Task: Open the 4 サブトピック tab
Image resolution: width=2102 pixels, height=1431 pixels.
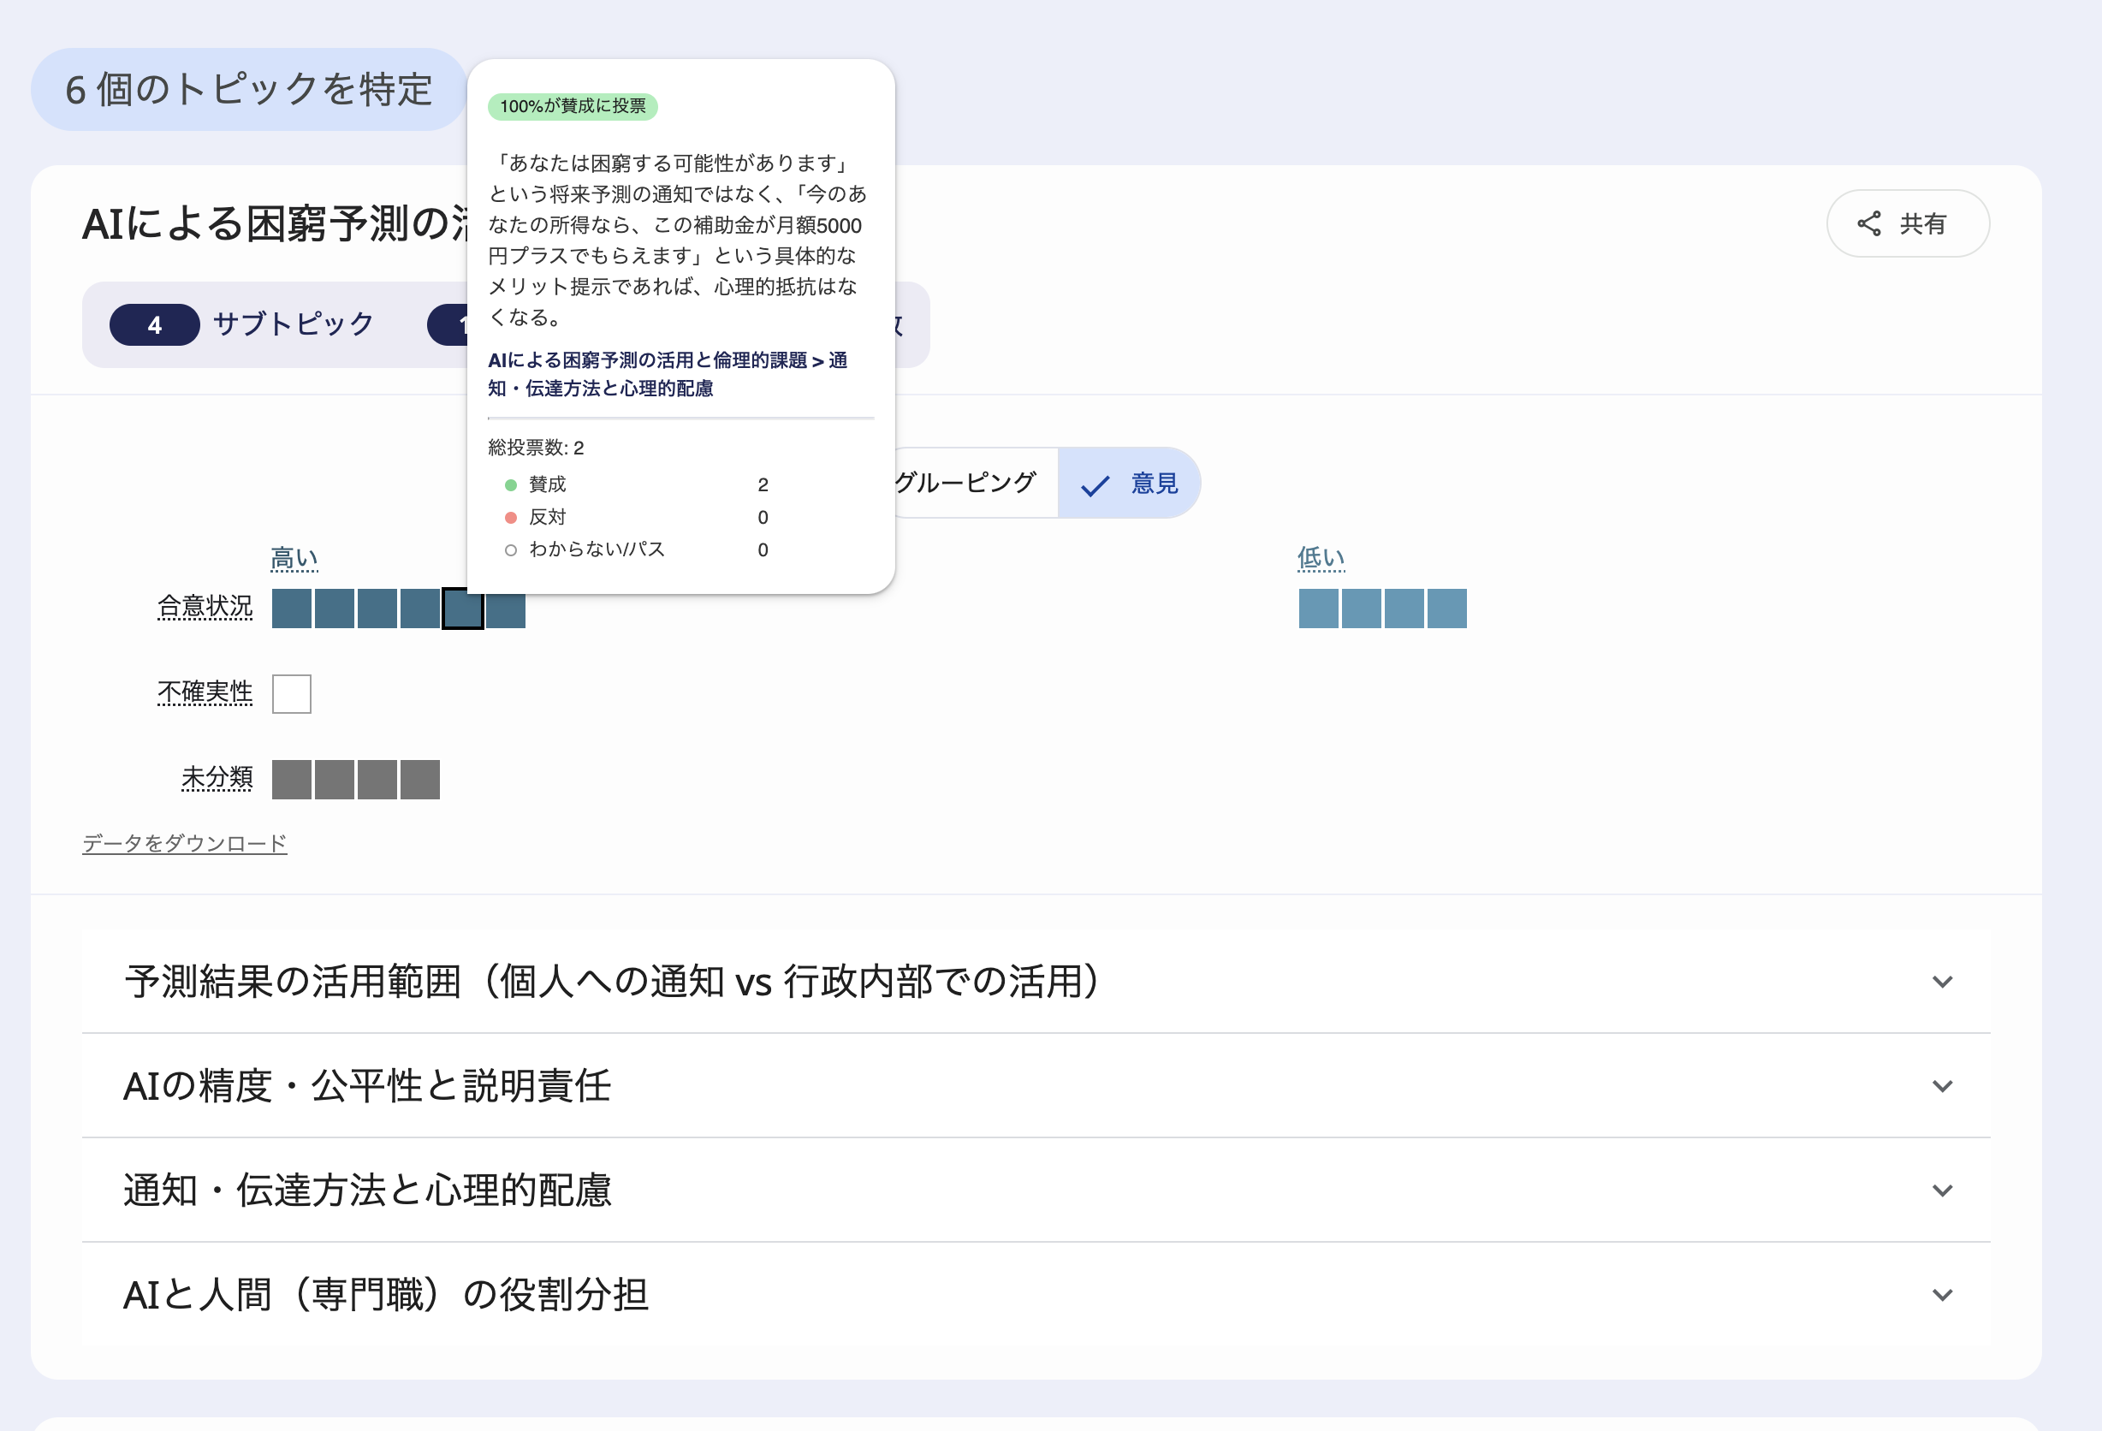Action: 242,324
